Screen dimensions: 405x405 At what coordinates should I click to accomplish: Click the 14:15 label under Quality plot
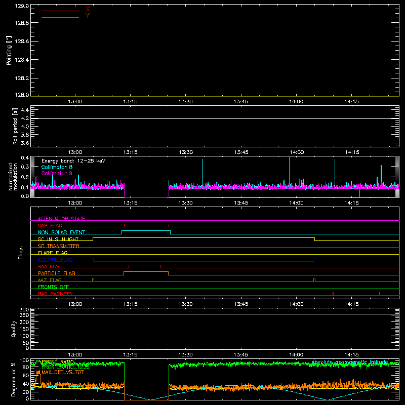[x=351, y=355]
